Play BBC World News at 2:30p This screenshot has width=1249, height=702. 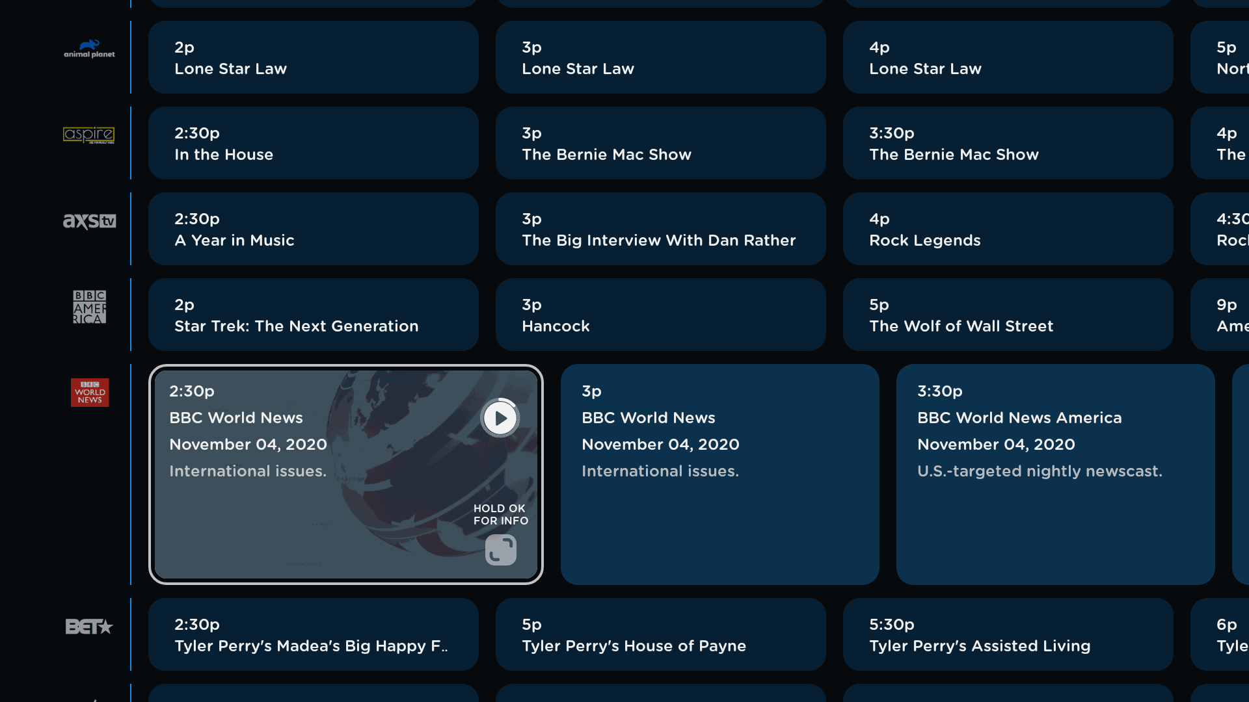pyautogui.click(x=500, y=418)
